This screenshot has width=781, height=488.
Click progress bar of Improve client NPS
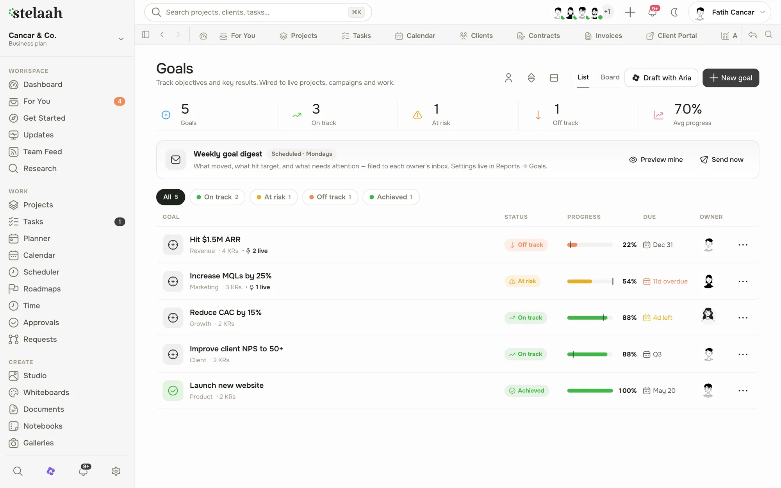590,354
